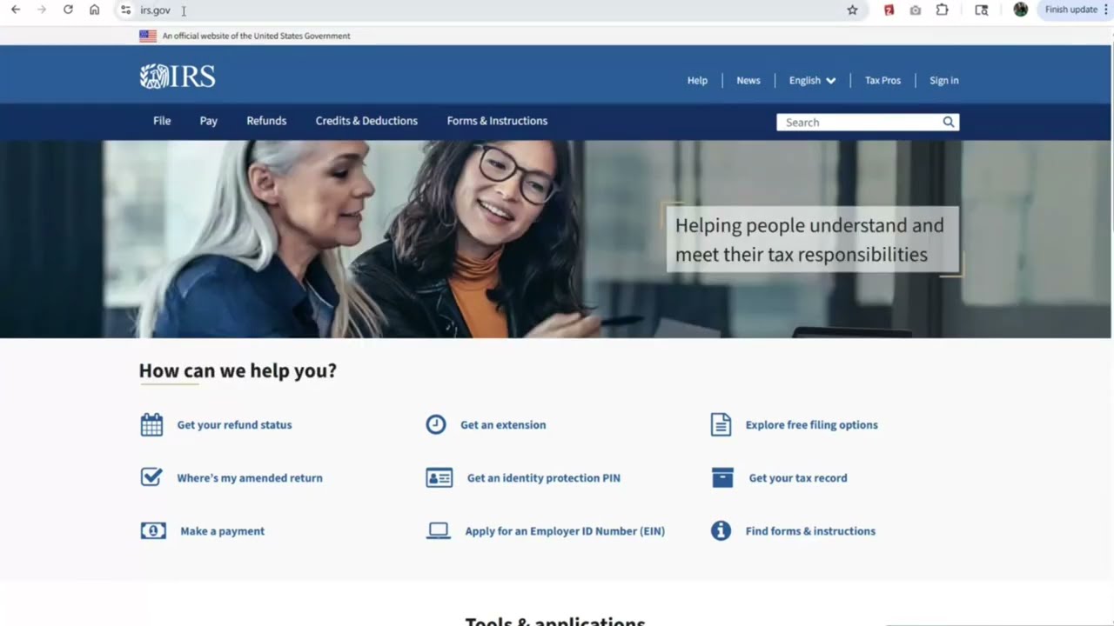Image resolution: width=1114 pixels, height=626 pixels.
Task: Reload the page with refresh icon
Action: tap(68, 10)
